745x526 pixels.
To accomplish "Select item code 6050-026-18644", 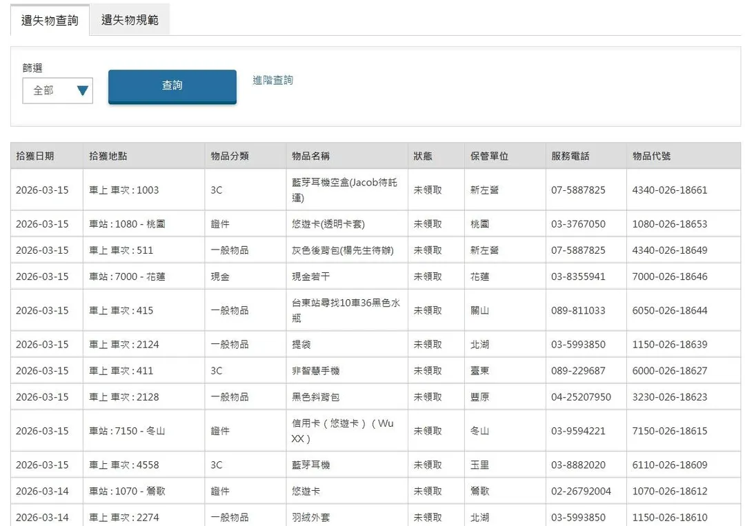I will click(669, 310).
